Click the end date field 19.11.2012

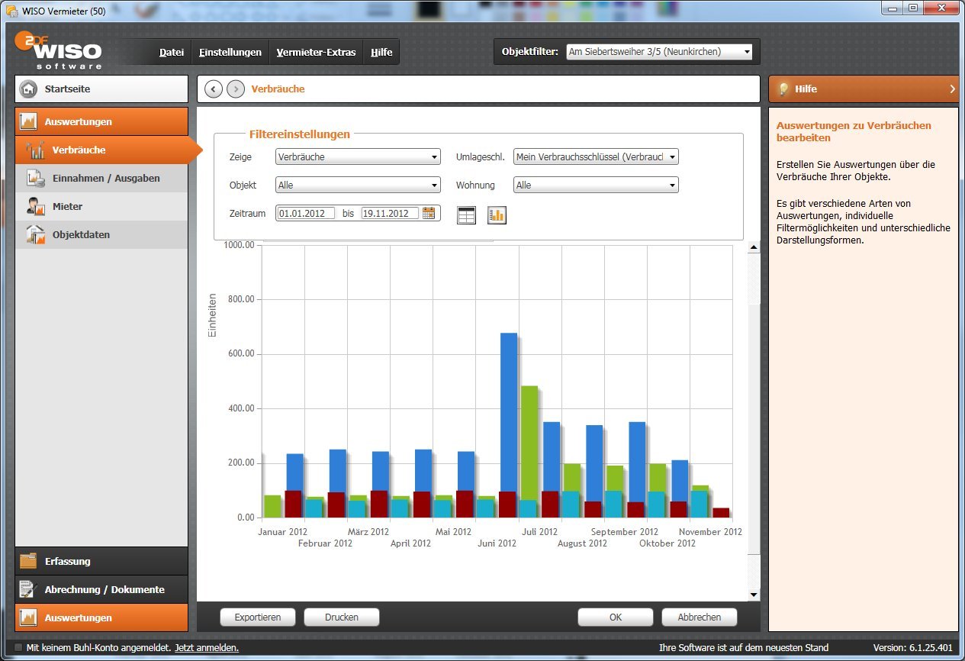click(x=391, y=214)
